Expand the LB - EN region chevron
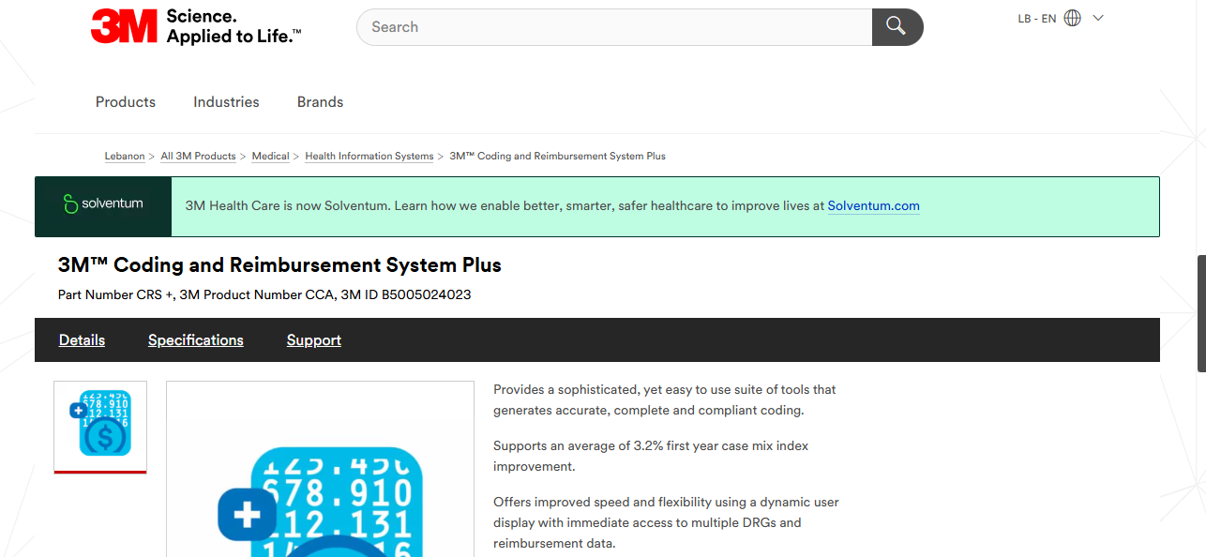Image resolution: width=1206 pixels, height=557 pixels. pos(1098,18)
